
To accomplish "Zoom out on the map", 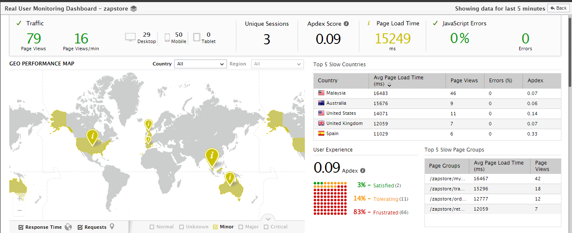I will (x=19, y=210).
